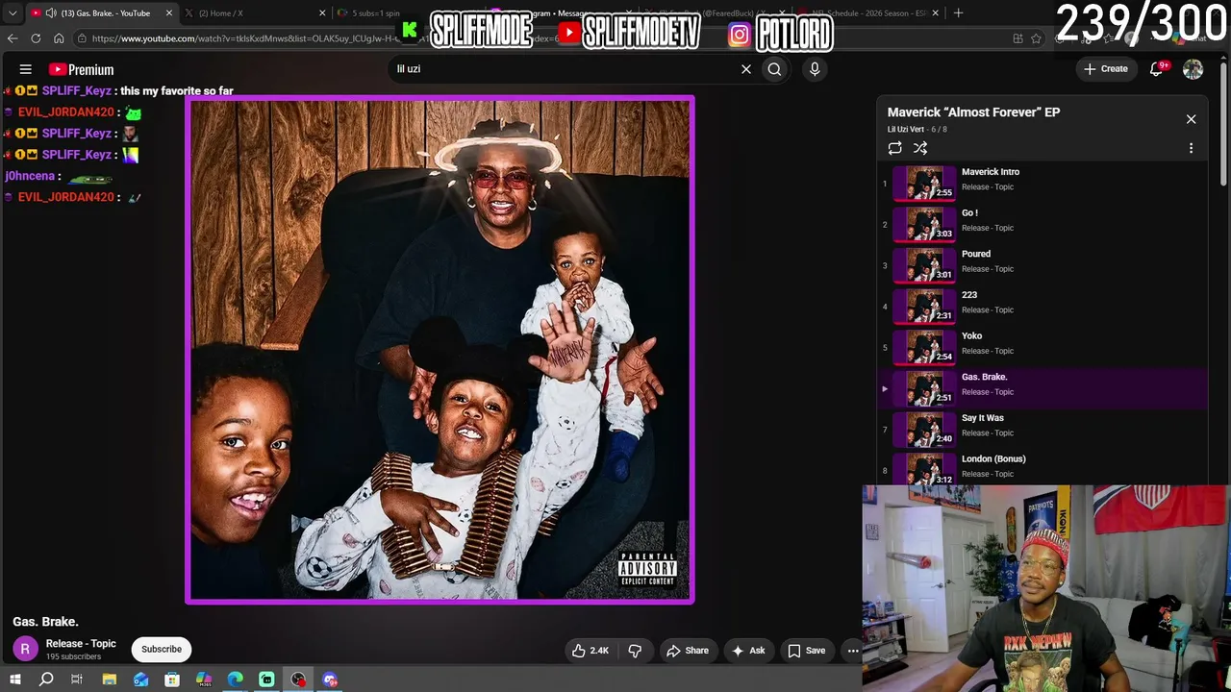This screenshot has height=692, width=1231.
Task: Open the OBS Studio taskbar icon
Action: [x=298, y=680]
